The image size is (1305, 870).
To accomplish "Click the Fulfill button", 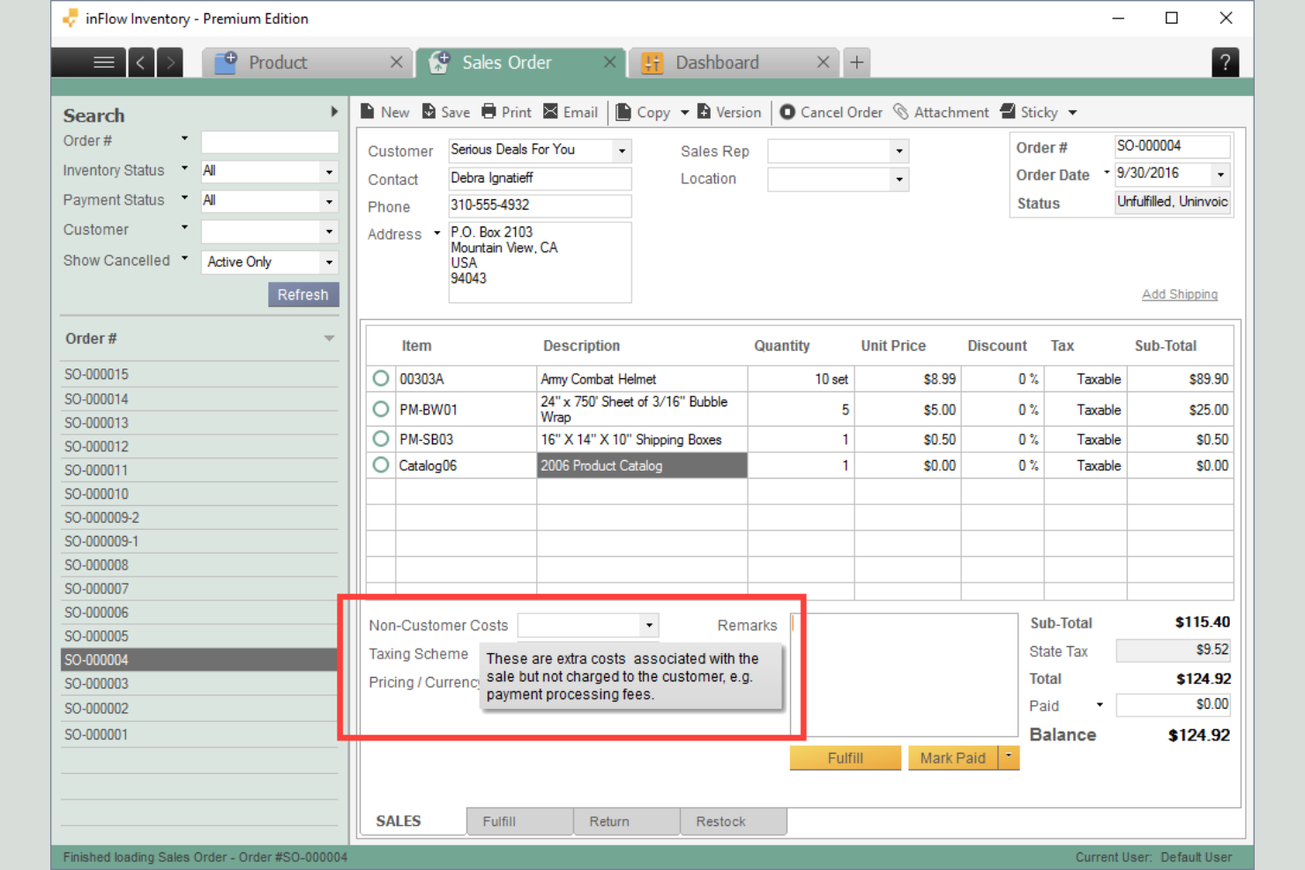I will (x=845, y=758).
